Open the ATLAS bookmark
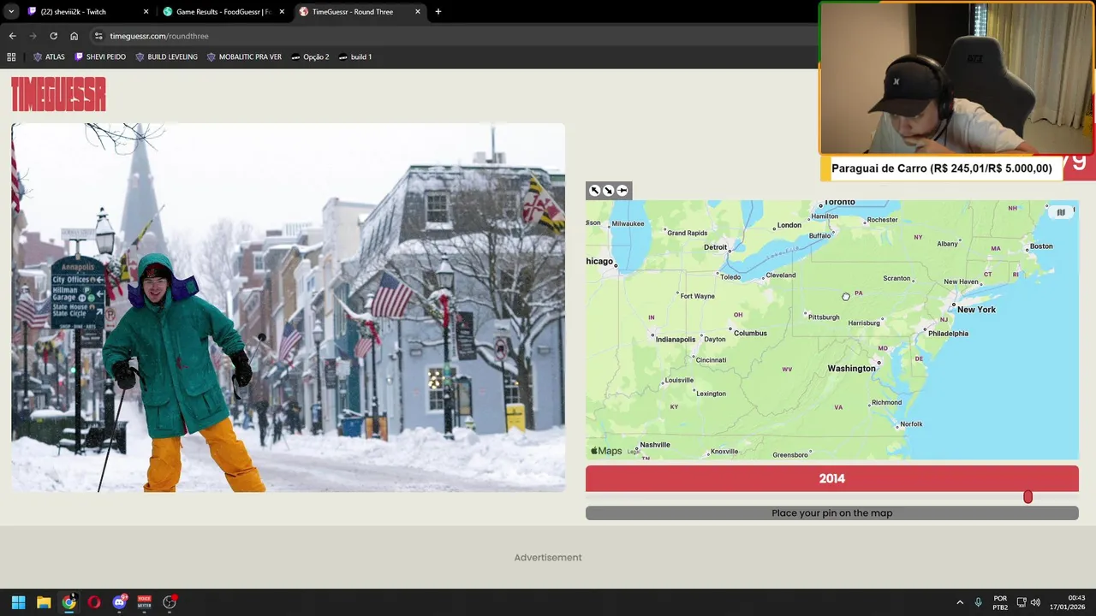1096x616 pixels. (49, 57)
